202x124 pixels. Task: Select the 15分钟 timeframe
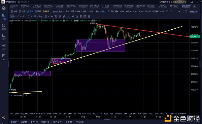(90, 11)
